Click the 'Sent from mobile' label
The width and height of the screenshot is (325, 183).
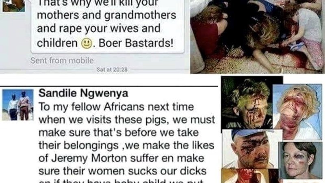pos(62,61)
